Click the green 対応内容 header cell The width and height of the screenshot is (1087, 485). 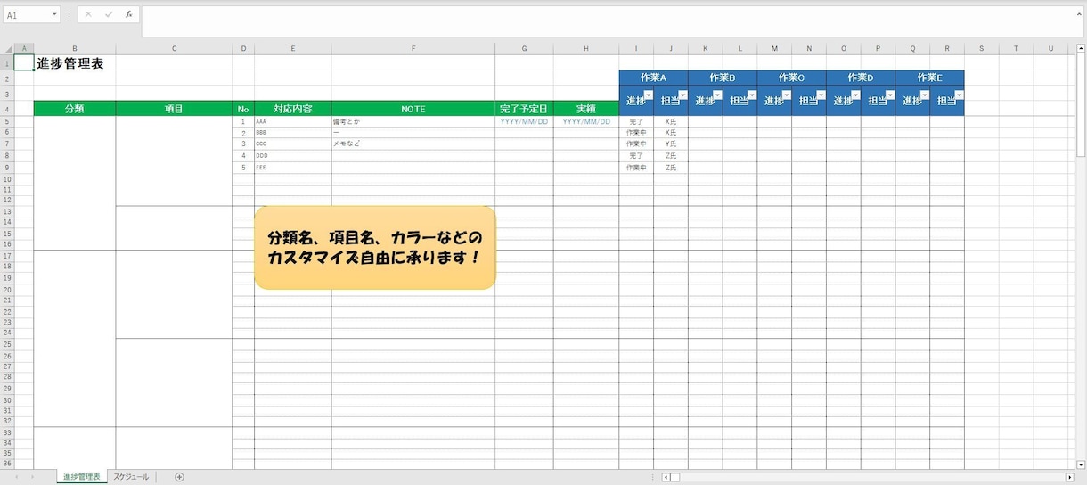pos(292,109)
